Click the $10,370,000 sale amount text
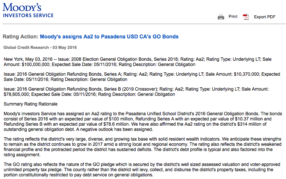The width and height of the screenshot is (286, 179). pyautogui.click(x=246, y=74)
